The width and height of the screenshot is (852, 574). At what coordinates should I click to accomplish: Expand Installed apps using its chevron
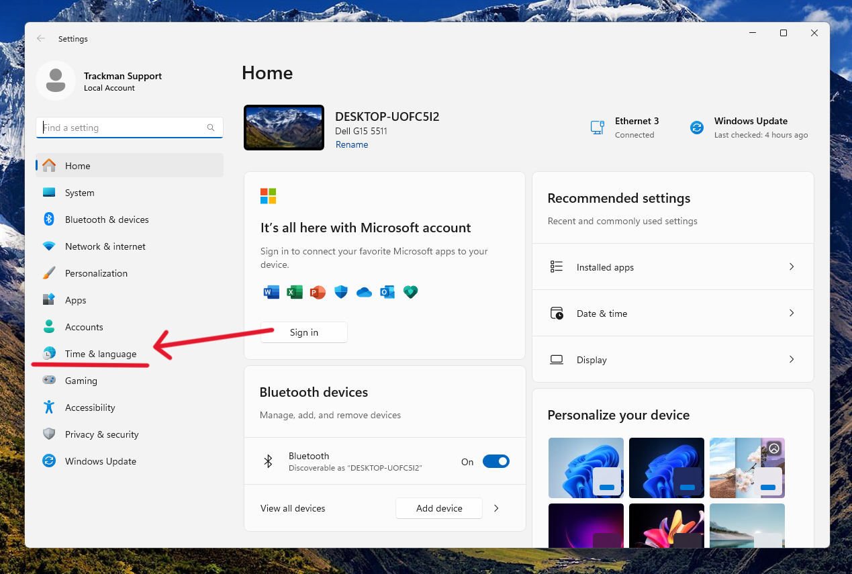coord(792,267)
